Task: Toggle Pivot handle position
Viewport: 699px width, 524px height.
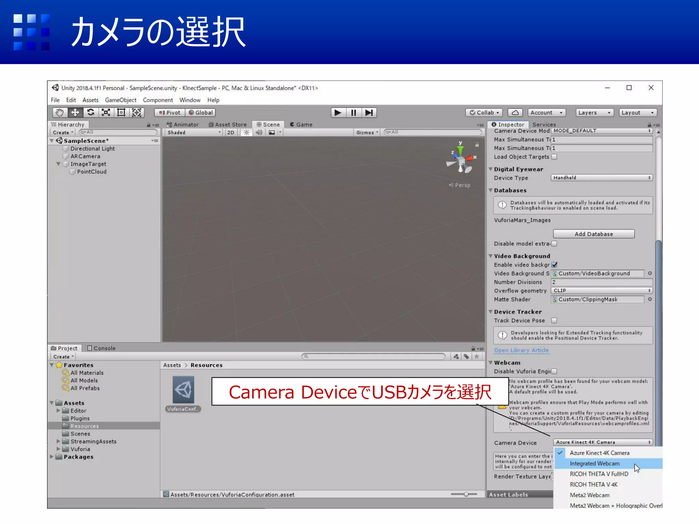Action: pyautogui.click(x=170, y=113)
